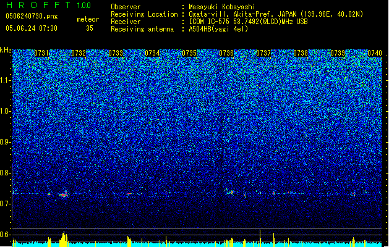Click the 0740 time marker
This screenshot has height=247, width=389.
tap(375, 53)
